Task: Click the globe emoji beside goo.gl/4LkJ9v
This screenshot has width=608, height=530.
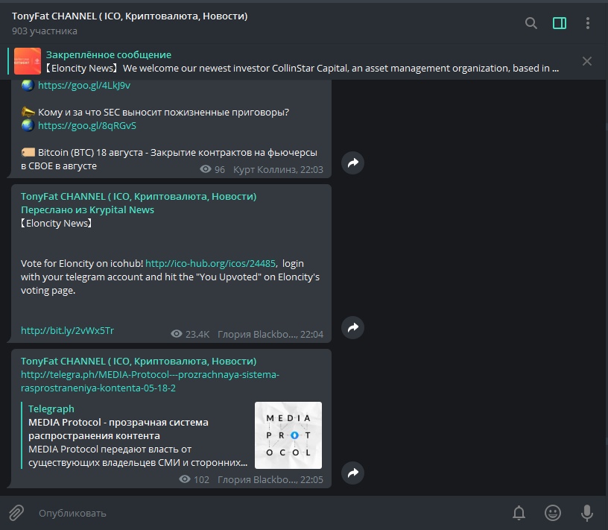Action: coord(28,86)
